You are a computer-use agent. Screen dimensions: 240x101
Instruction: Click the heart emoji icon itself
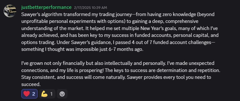tap(27, 94)
